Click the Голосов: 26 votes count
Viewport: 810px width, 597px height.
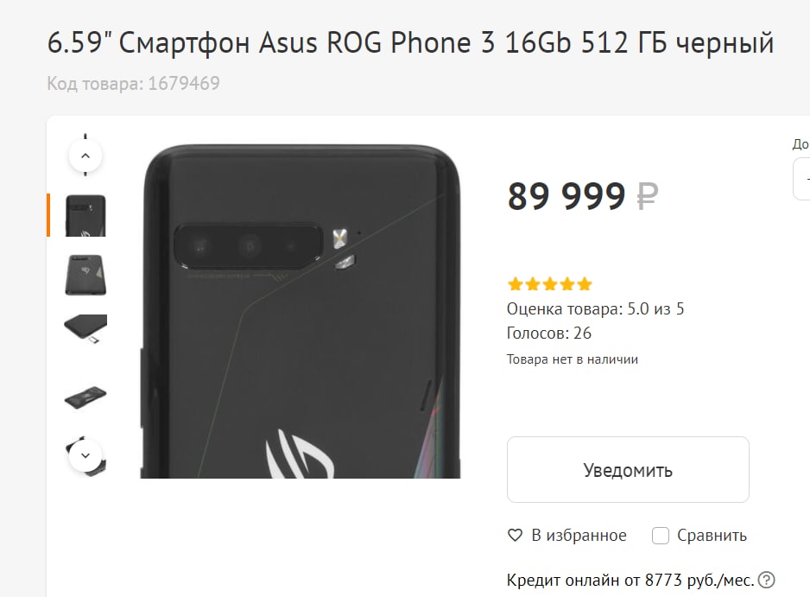coord(548,333)
